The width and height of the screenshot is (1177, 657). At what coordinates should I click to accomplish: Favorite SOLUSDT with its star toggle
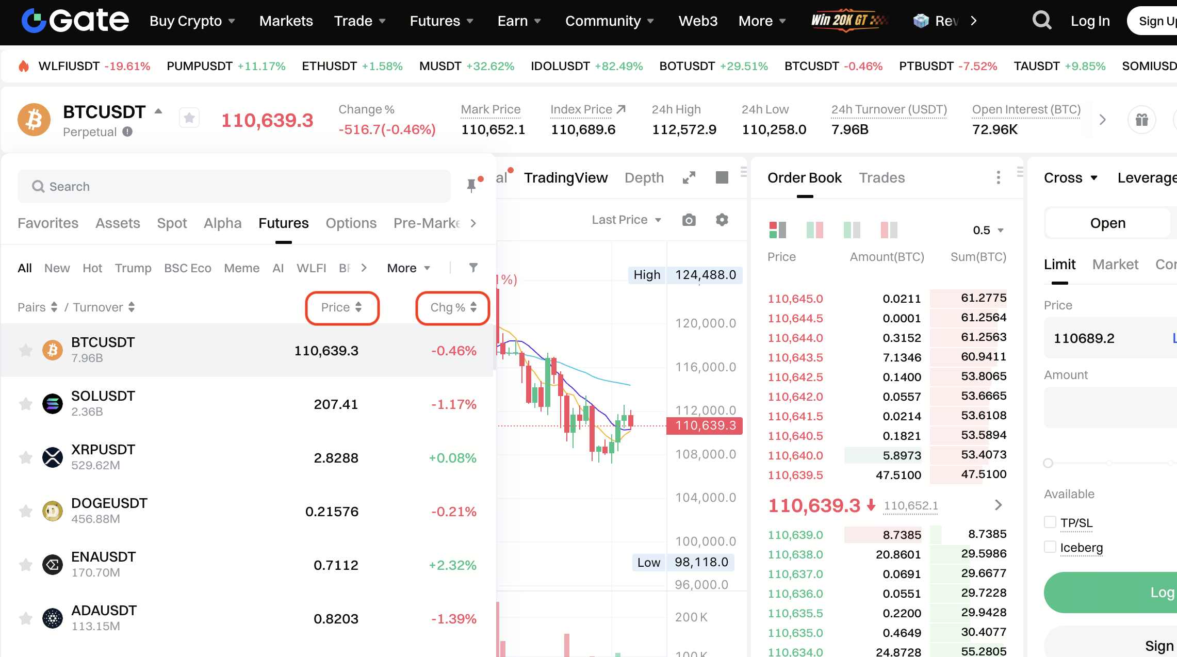click(x=25, y=404)
